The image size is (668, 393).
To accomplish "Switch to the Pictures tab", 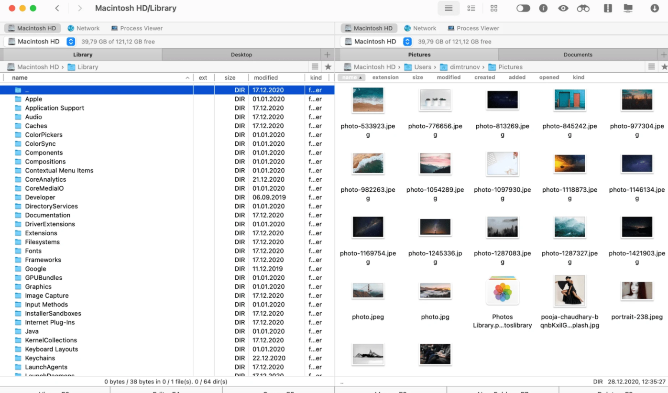I will click(x=419, y=55).
